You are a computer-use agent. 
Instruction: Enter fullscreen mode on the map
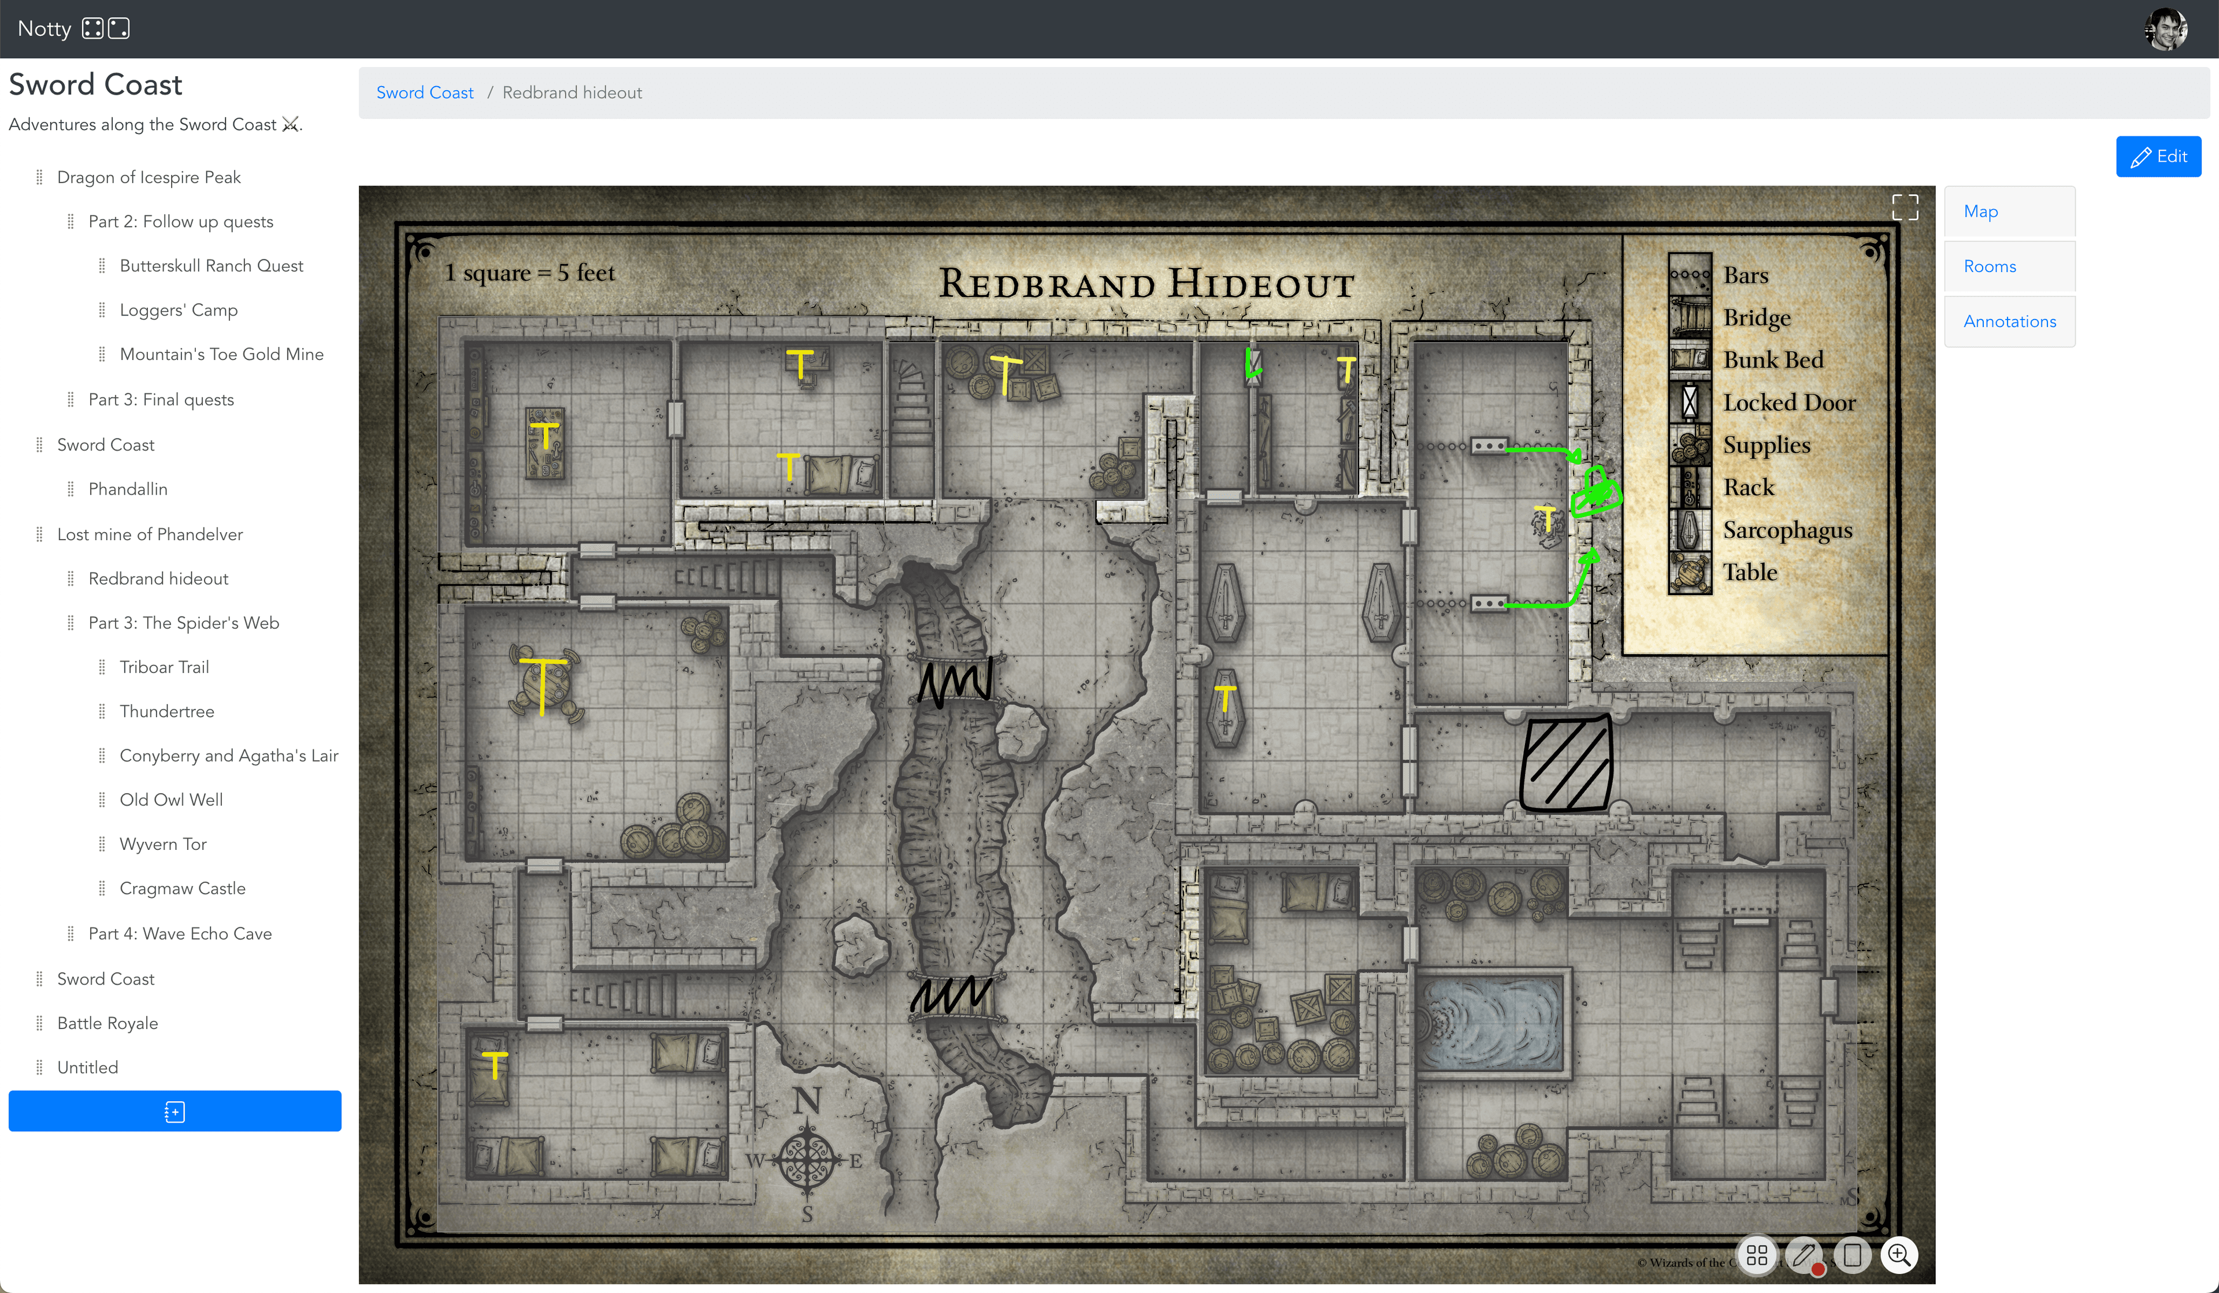(x=1905, y=207)
